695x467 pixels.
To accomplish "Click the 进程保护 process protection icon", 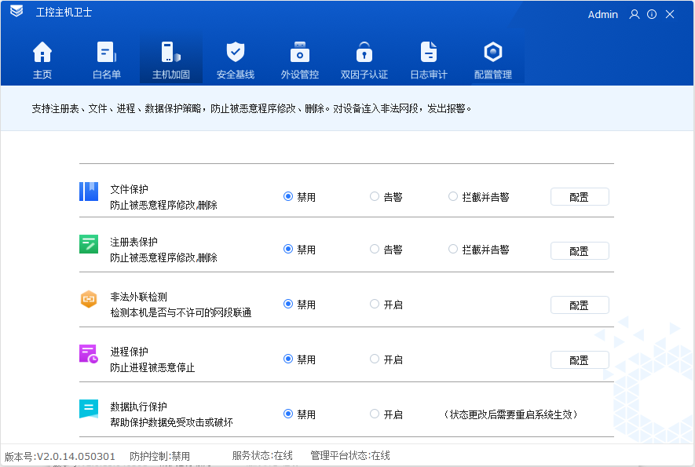I will [88, 353].
